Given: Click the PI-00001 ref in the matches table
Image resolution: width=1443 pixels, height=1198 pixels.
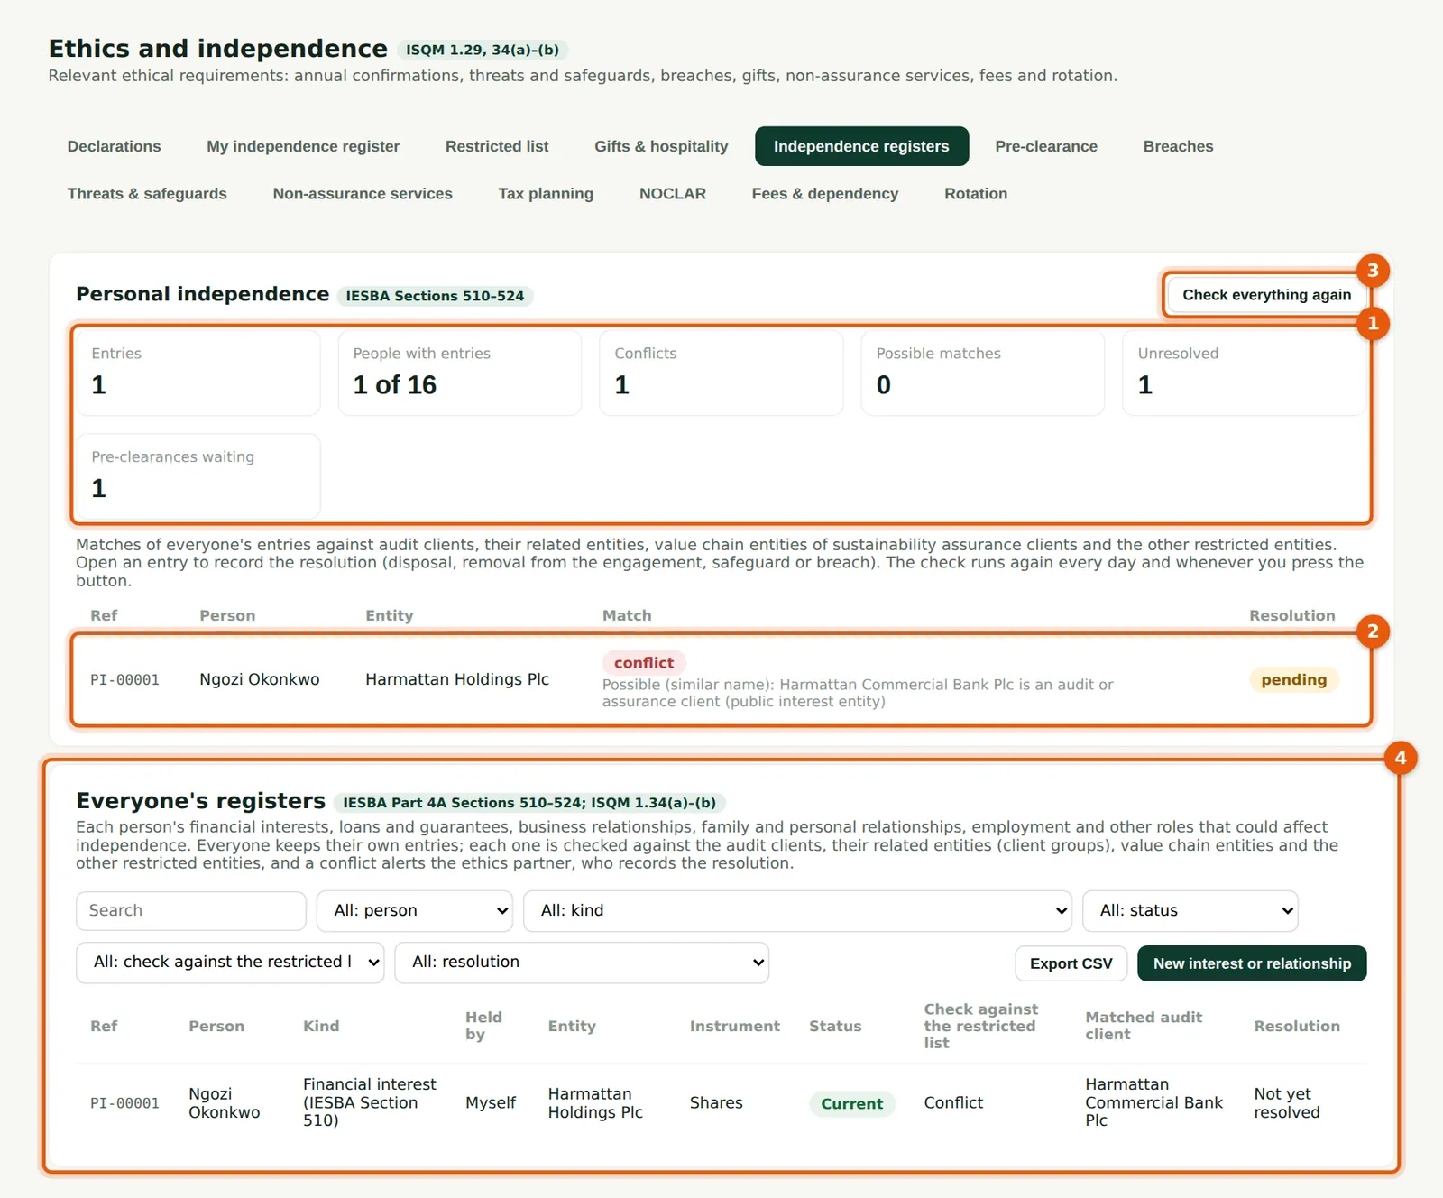Looking at the screenshot, I should pos(124,680).
